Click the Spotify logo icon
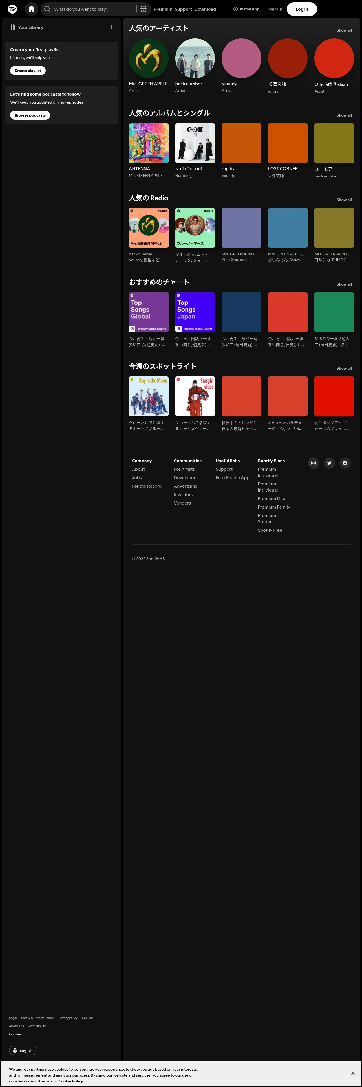 tap(13, 9)
